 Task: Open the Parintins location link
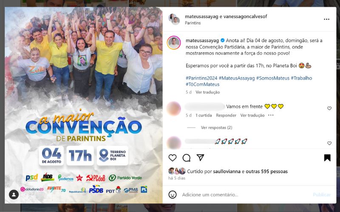coord(193,23)
